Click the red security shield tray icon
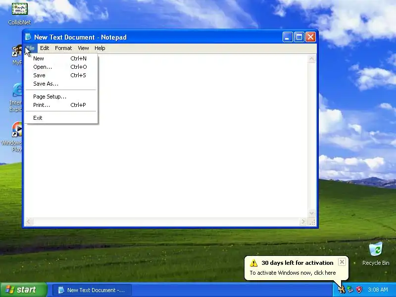Image resolution: width=396 pixels, height=297 pixels. tap(359, 290)
